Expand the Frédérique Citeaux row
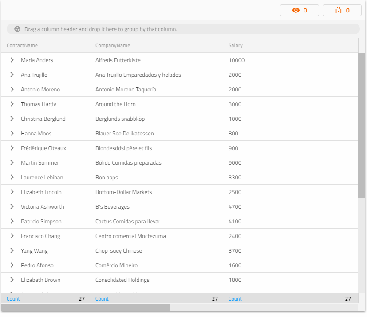 pyautogui.click(x=12, y=148)
